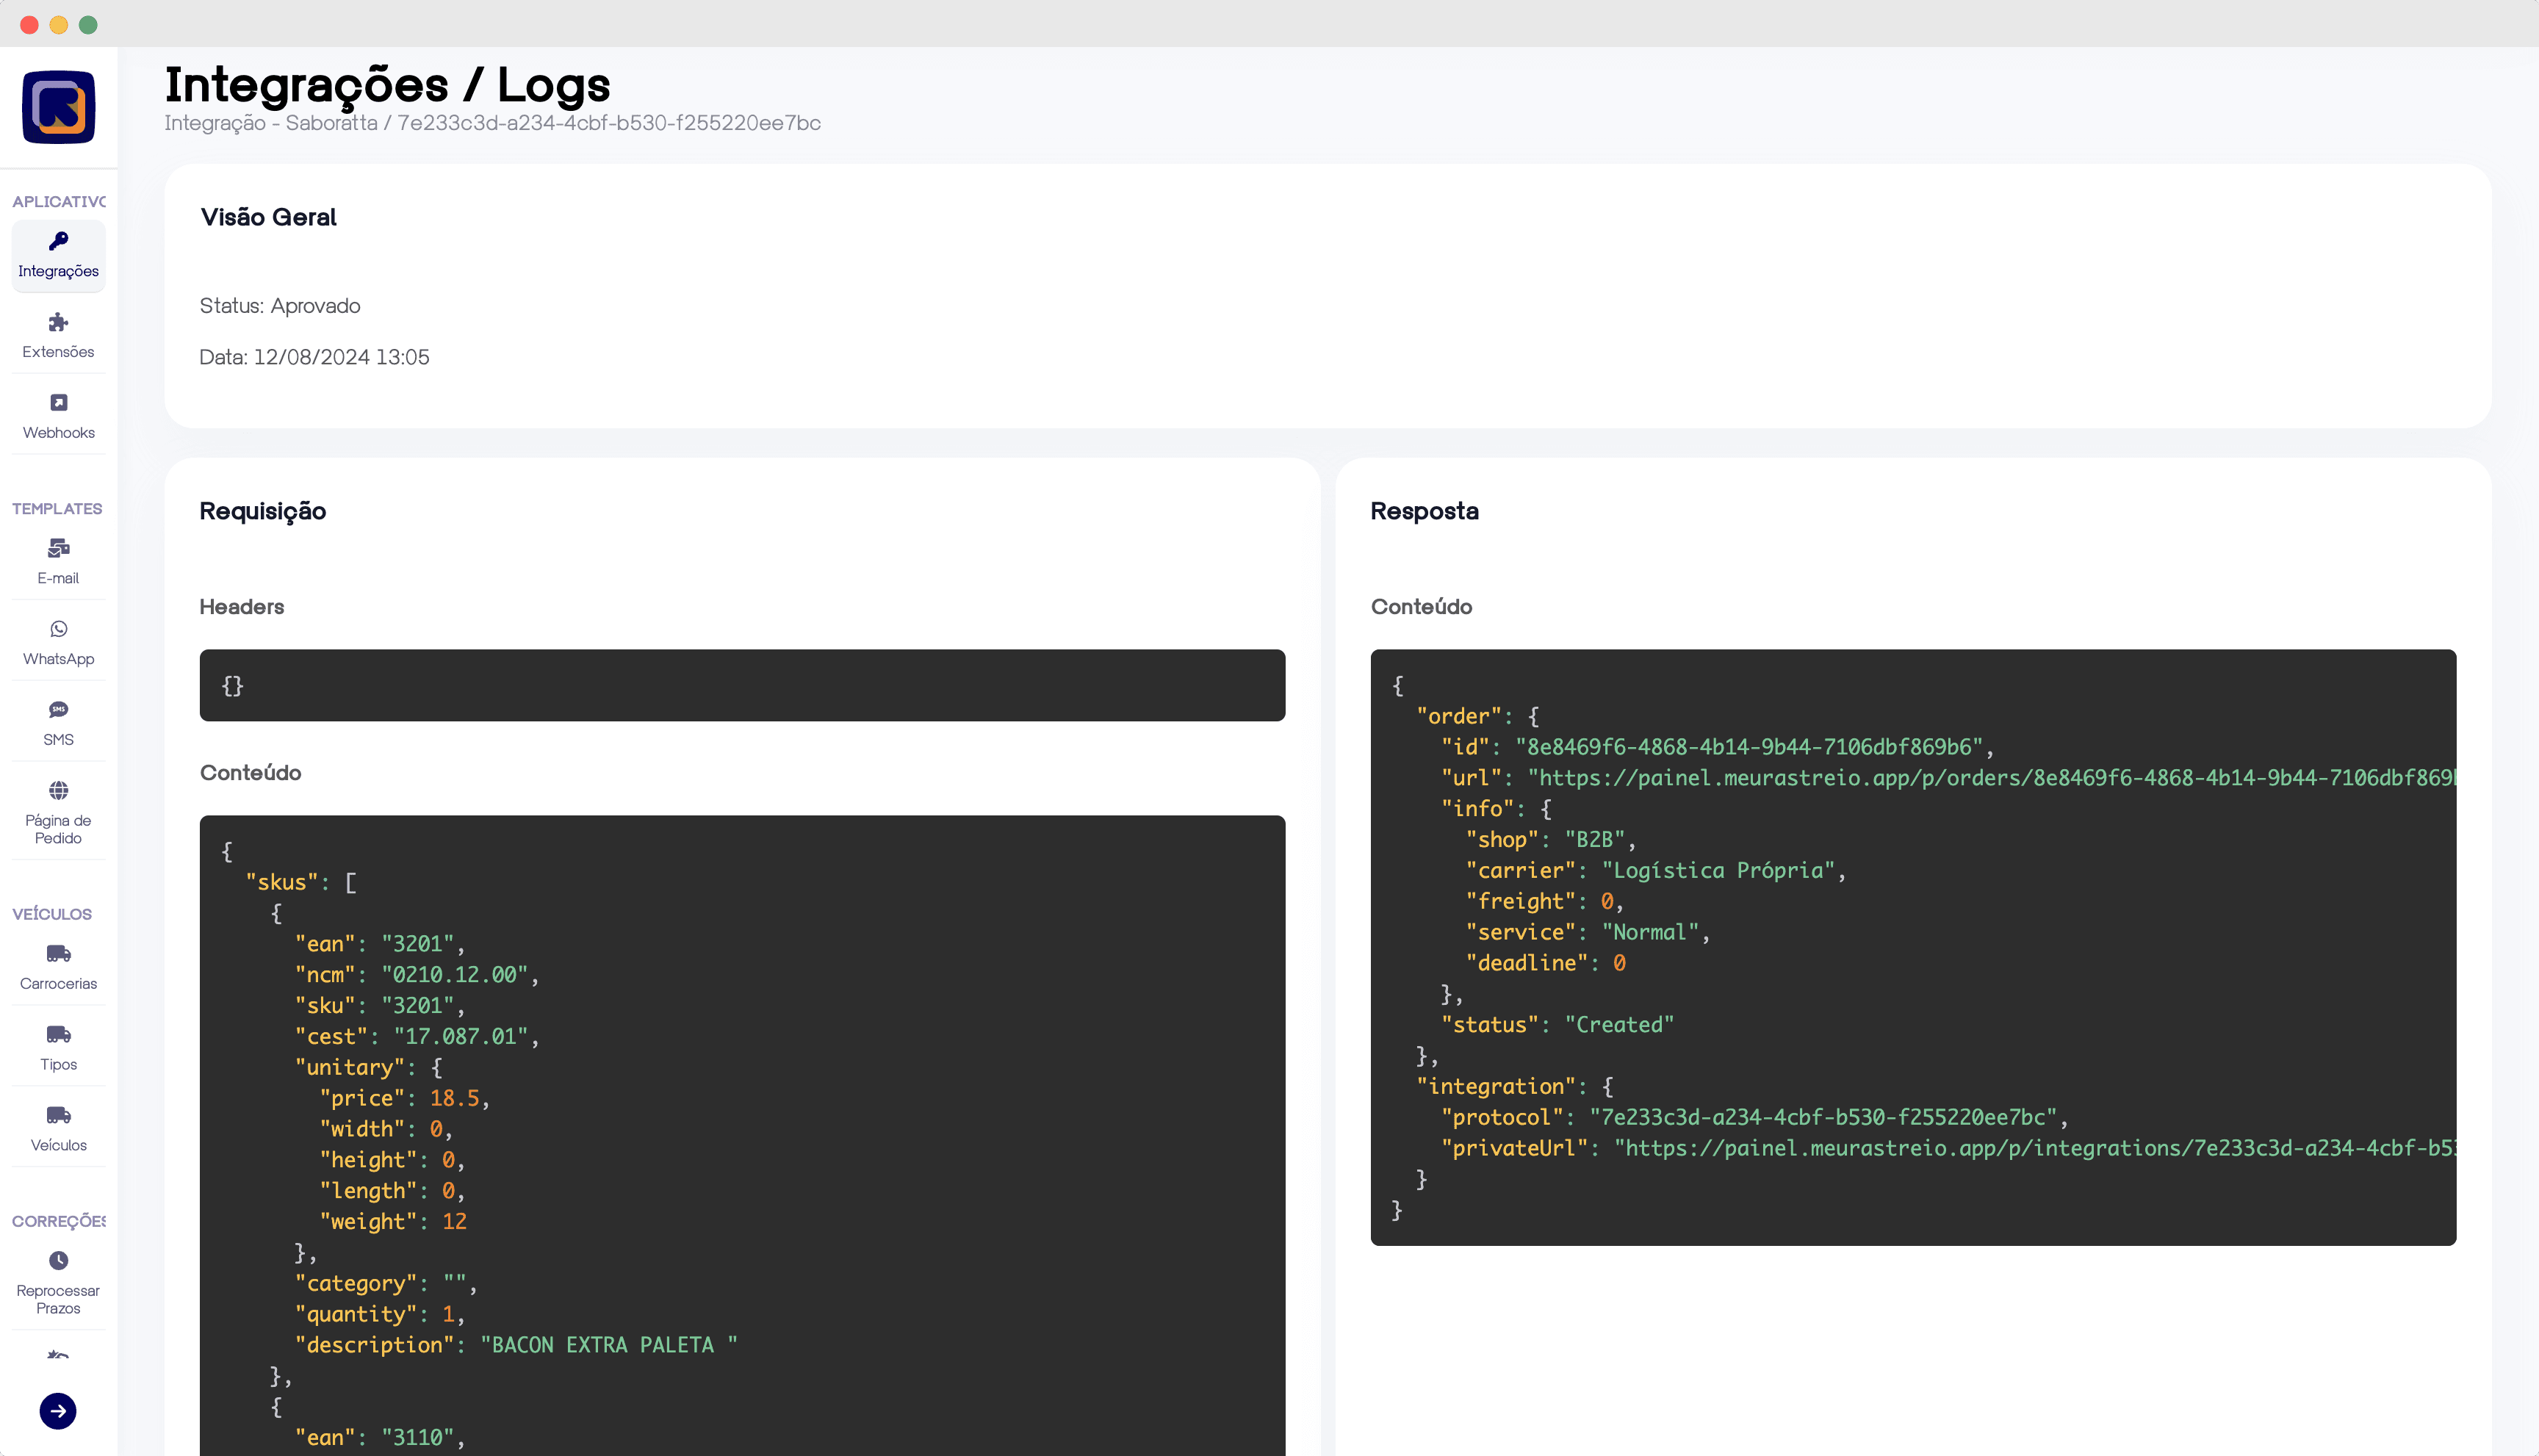The height and width of the screenshot is (1456, 2539).
Task: Click the breadcrumb under Integrações / Logs
Action: [492, 123]
